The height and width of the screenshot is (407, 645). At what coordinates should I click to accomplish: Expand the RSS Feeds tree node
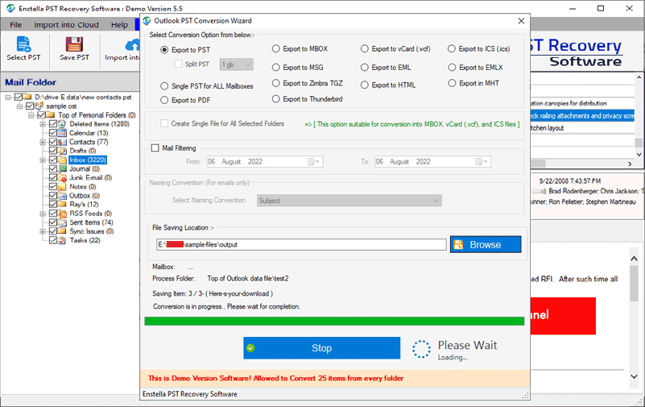coord(43,214)
